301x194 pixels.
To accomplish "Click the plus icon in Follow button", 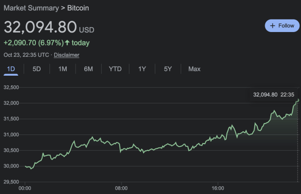I will tap(272, 26).
